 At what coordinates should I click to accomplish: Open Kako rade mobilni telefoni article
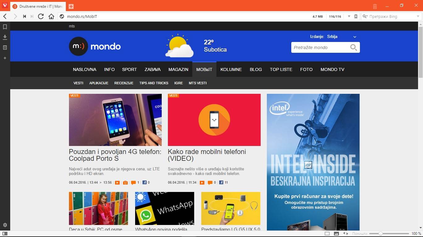pyautogui.click(x=207, y=155)
